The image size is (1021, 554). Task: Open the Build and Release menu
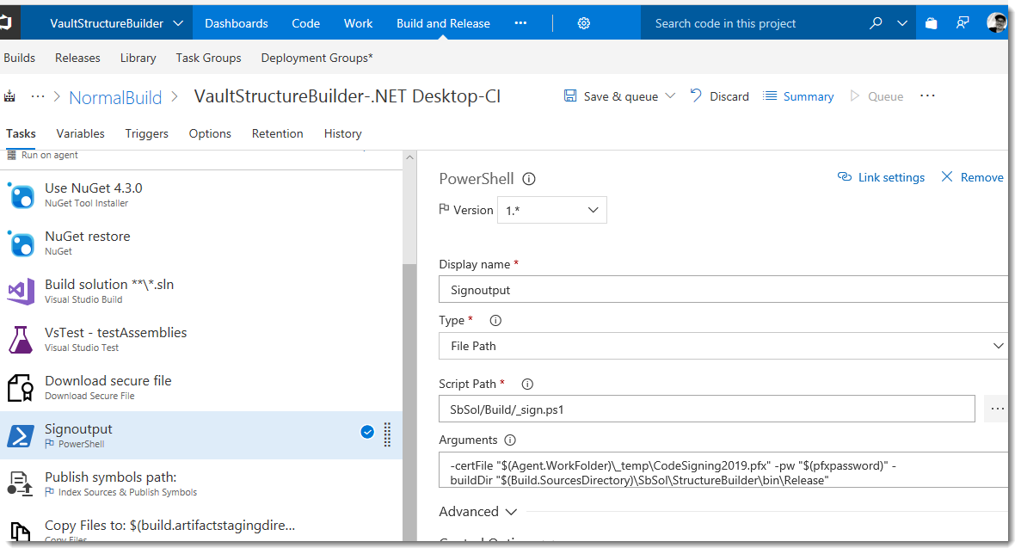coord(443,23)
